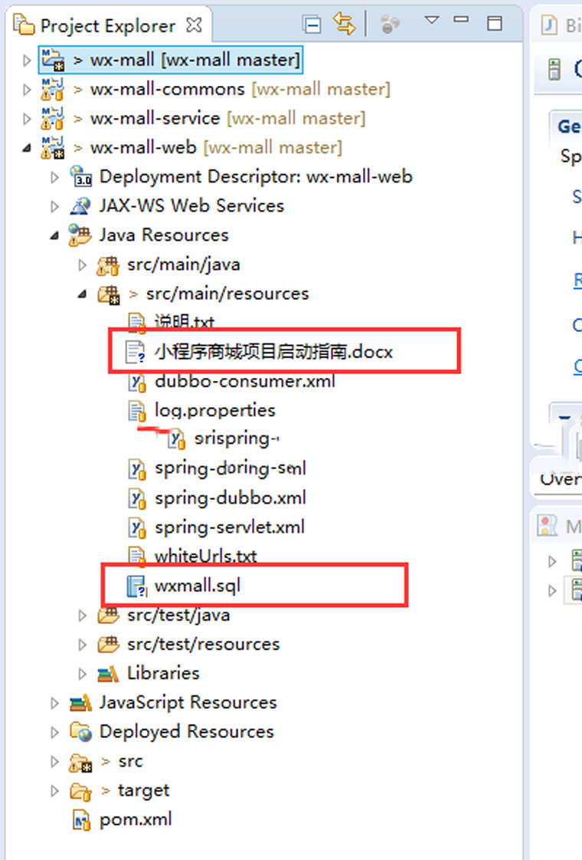
Task: Expand JAX-WS Web Services node
Action: pos(54,205)
